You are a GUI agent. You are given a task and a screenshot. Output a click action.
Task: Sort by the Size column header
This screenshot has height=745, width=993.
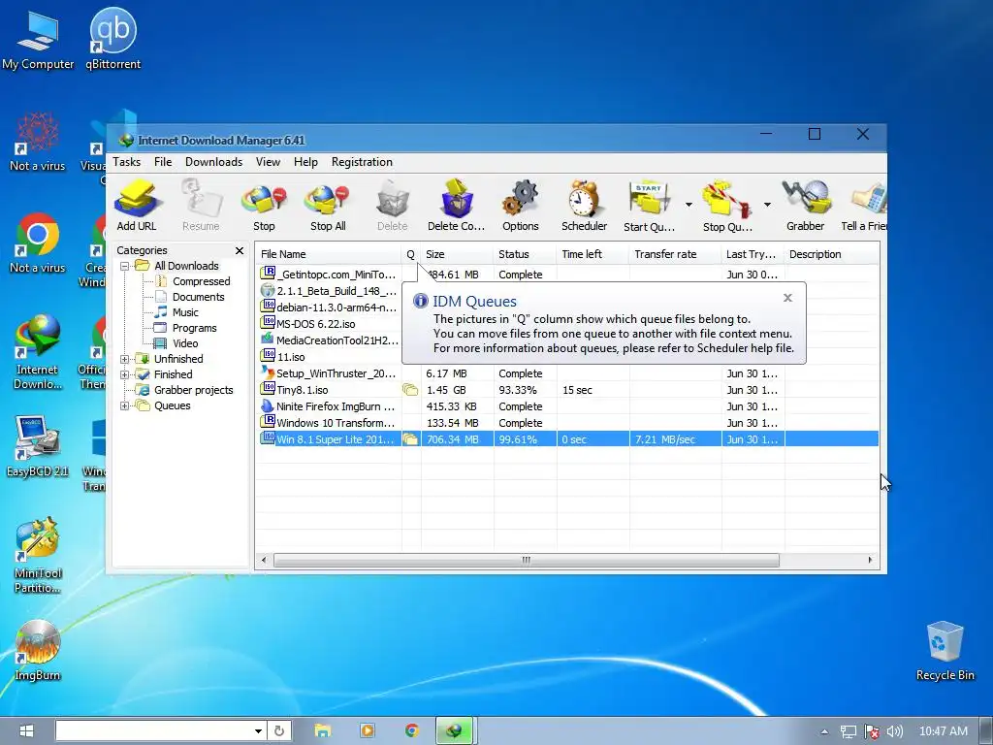click(458, 254)
